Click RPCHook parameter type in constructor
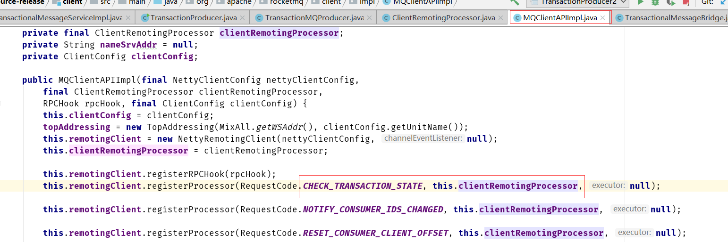728x242 pixels. point(61,104)
